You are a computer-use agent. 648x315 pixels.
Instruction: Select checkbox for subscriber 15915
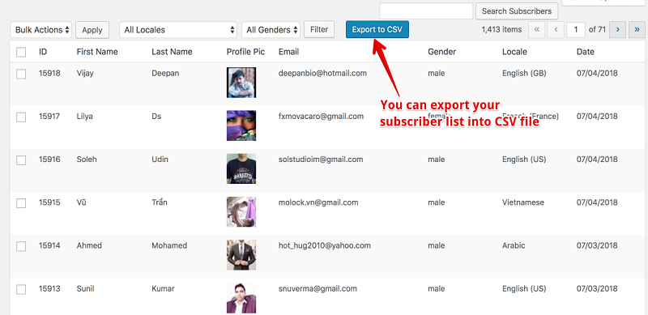tap(21, 203)
